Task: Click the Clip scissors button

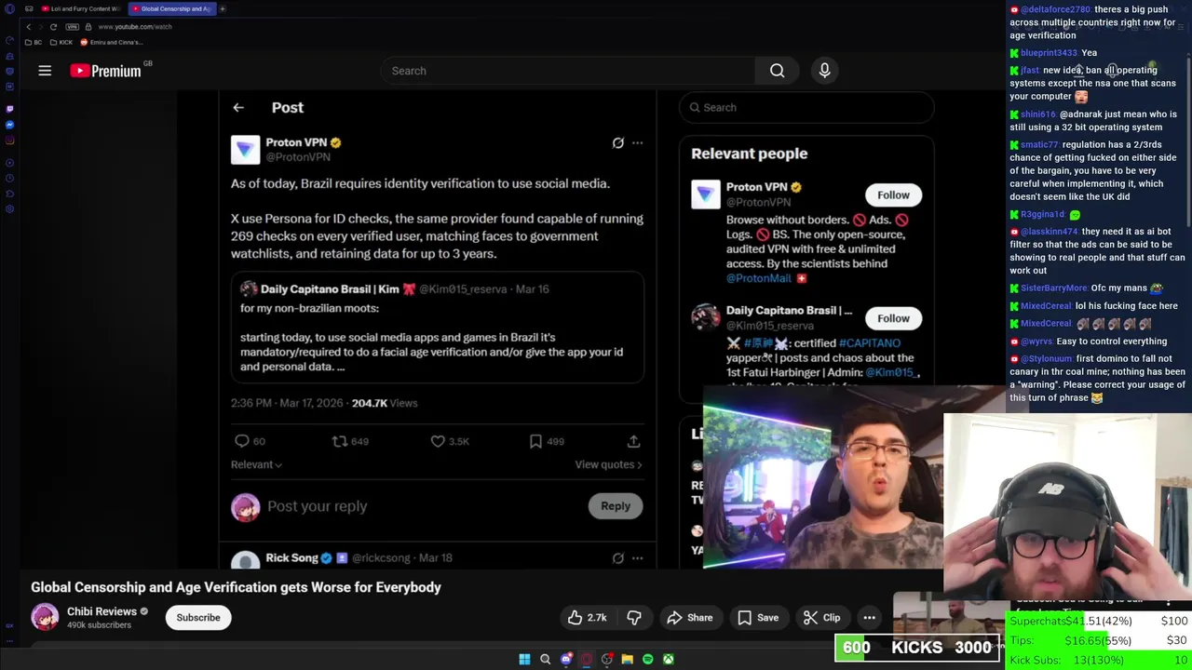Action: [821, 618]
